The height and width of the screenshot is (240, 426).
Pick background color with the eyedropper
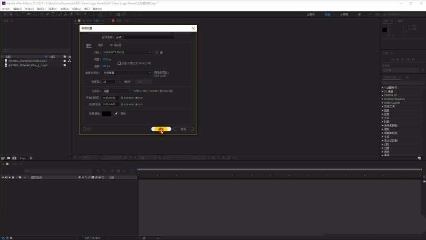116,114
